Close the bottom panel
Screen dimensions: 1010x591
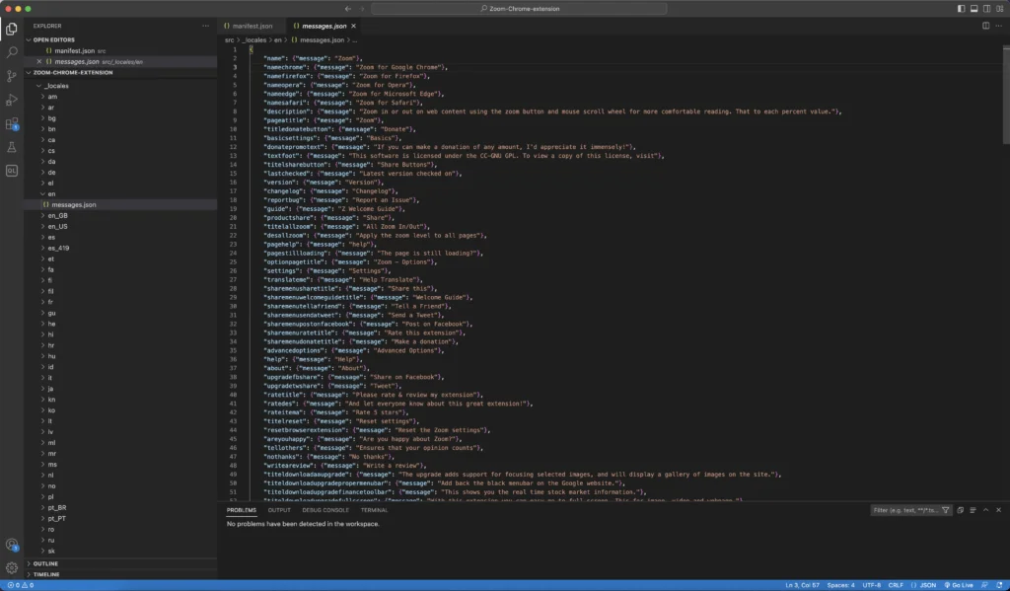pos(998,510)
